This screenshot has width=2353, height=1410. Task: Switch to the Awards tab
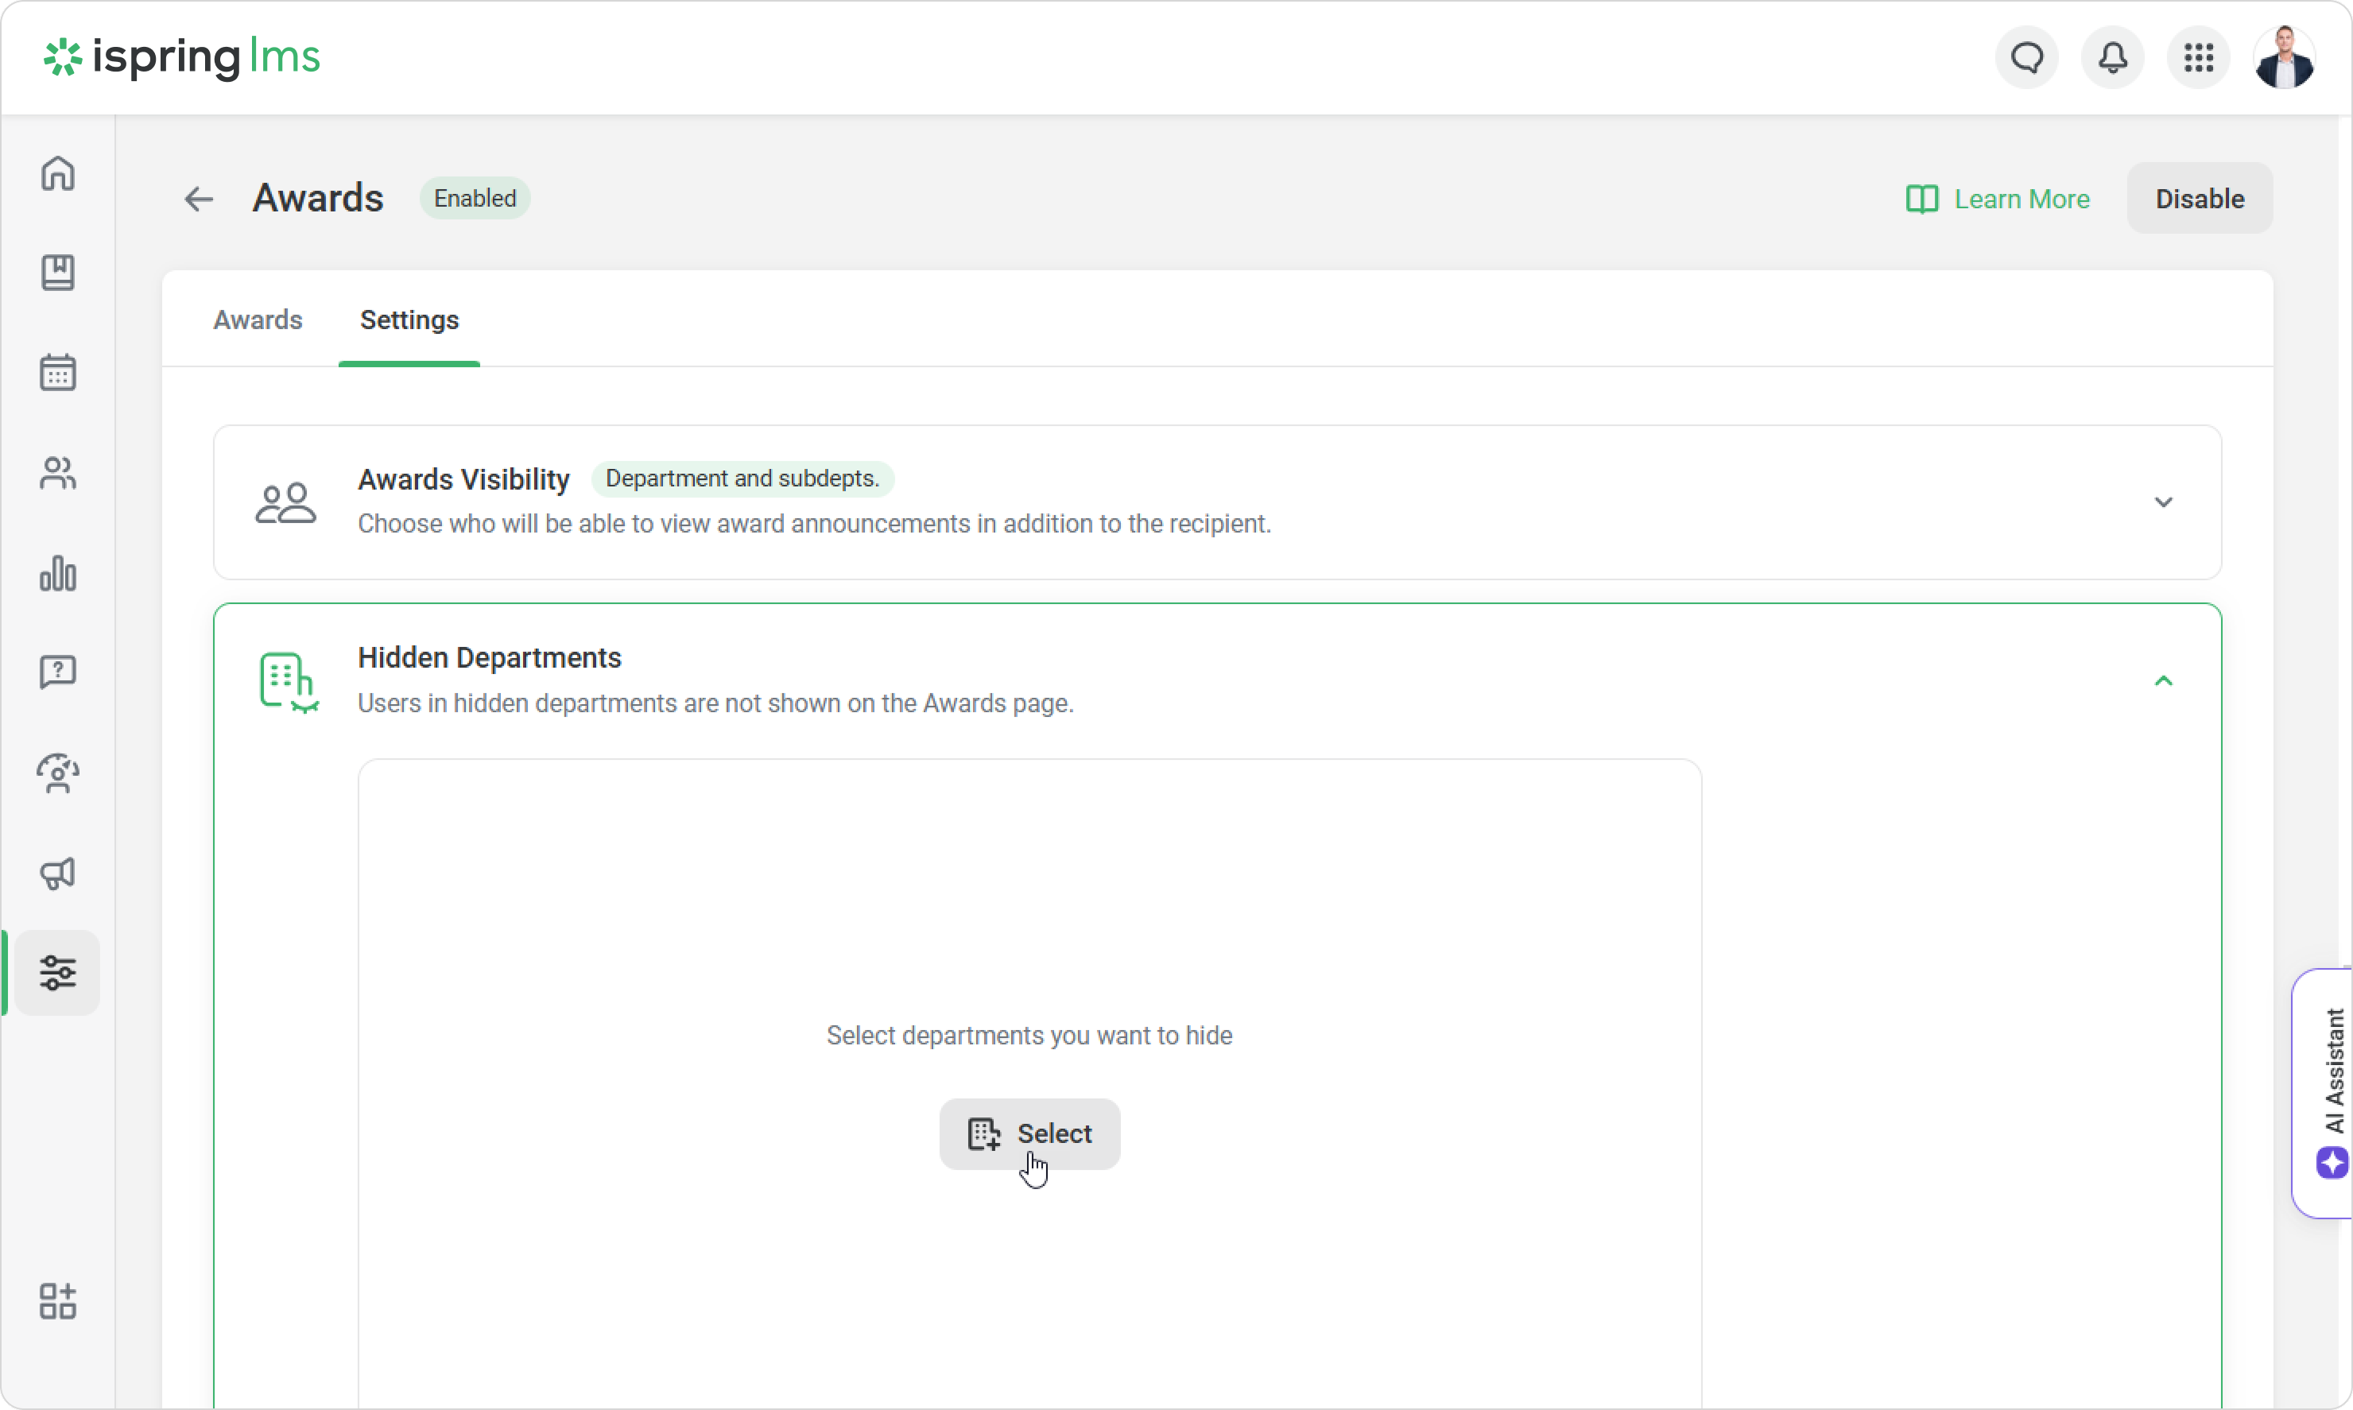coord(258,320)
